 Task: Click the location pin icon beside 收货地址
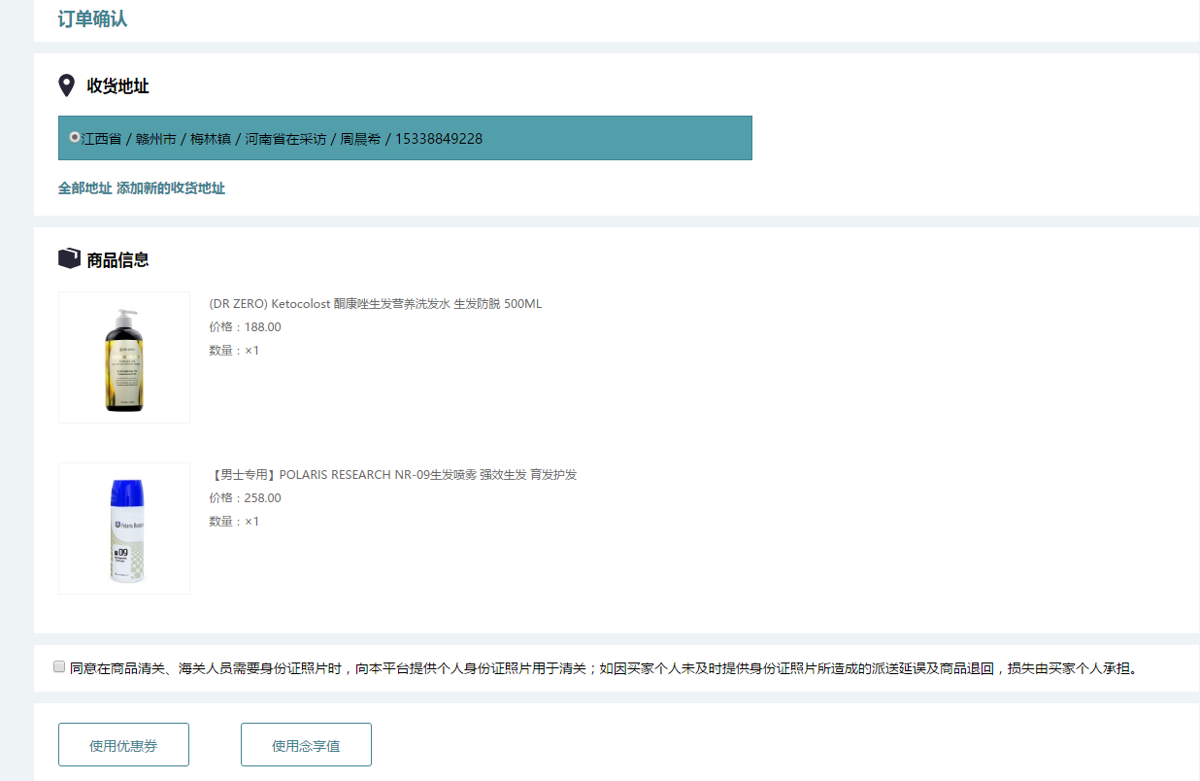pyautogui.click(x=66, y=86)
